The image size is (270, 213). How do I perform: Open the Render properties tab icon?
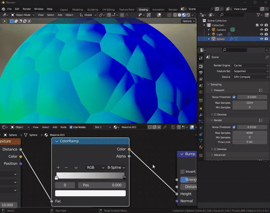pos(201,66)
